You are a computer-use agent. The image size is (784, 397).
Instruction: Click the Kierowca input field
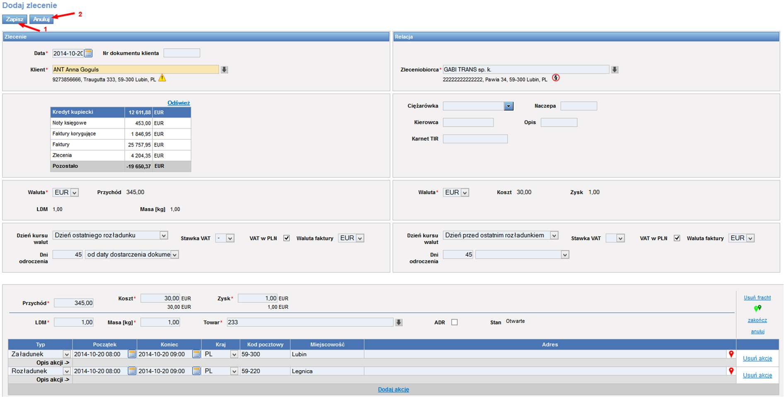tap(468, 122)
